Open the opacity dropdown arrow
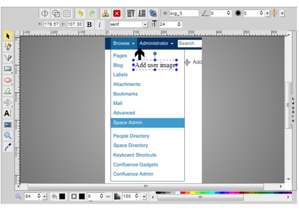This screenshot has width=299, height=212. pyautogui.click(x=144, y=197)
